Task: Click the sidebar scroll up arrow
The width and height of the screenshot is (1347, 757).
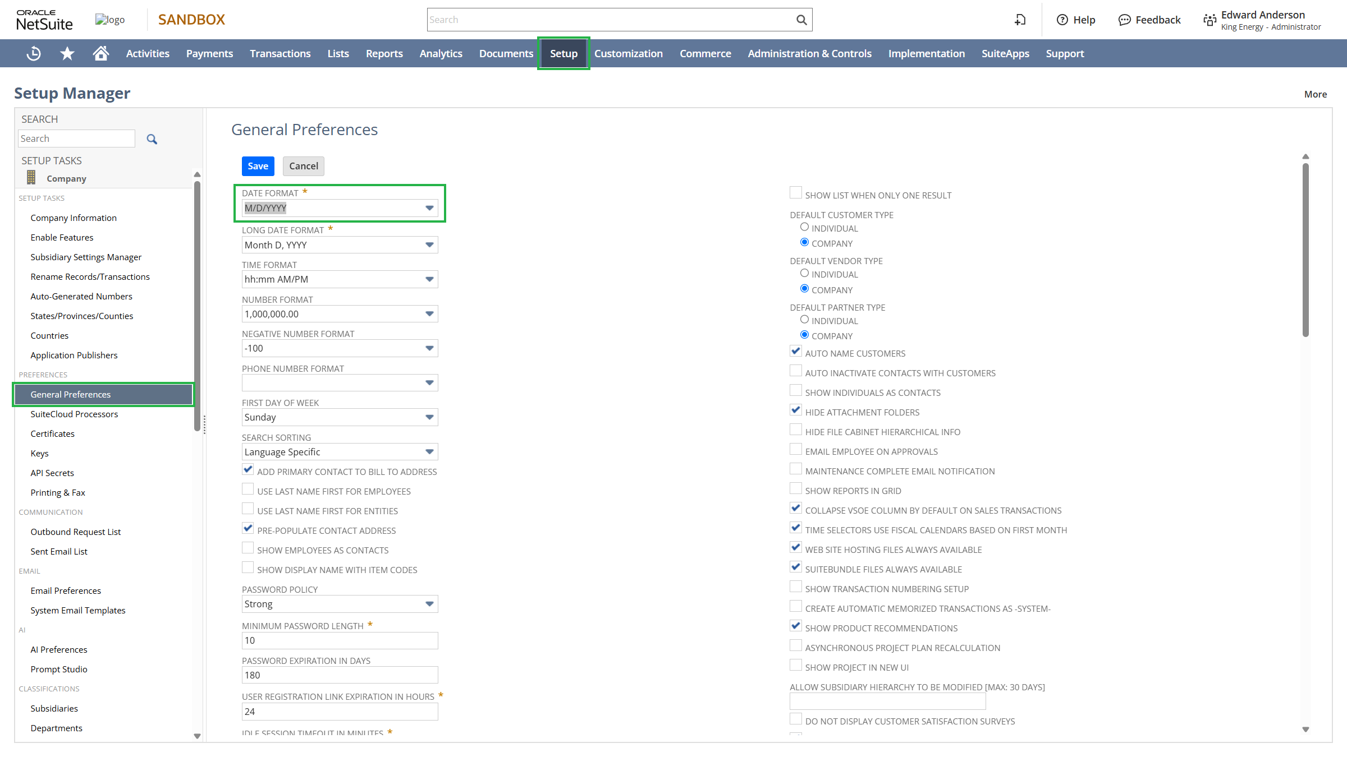Action: pos(197,174)
